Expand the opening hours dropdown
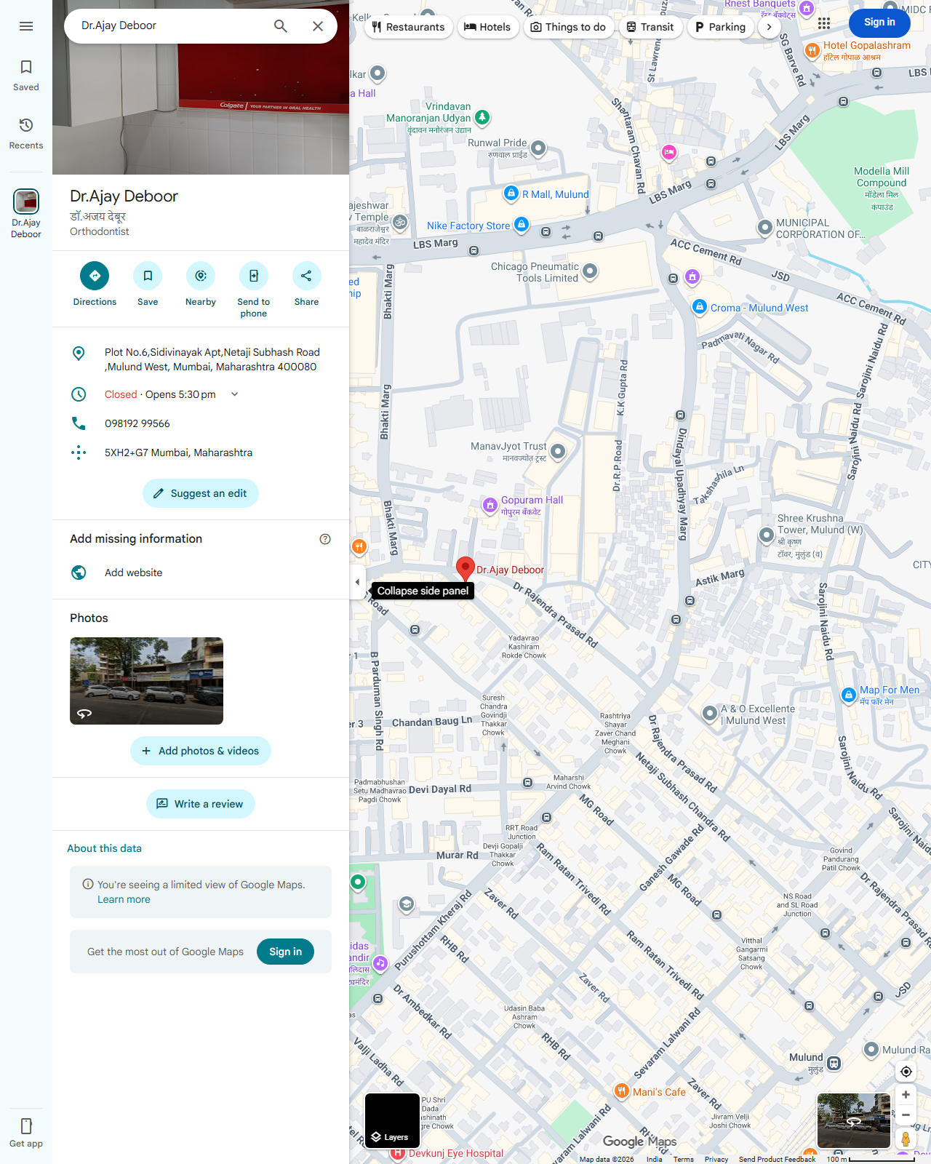Image resolution: width=931 pixels, height=1164 pixels. coord(235,394)
